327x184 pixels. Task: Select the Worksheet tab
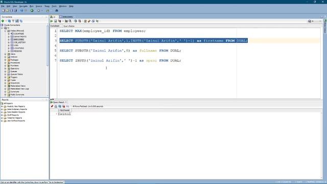(x=55, y=26)
